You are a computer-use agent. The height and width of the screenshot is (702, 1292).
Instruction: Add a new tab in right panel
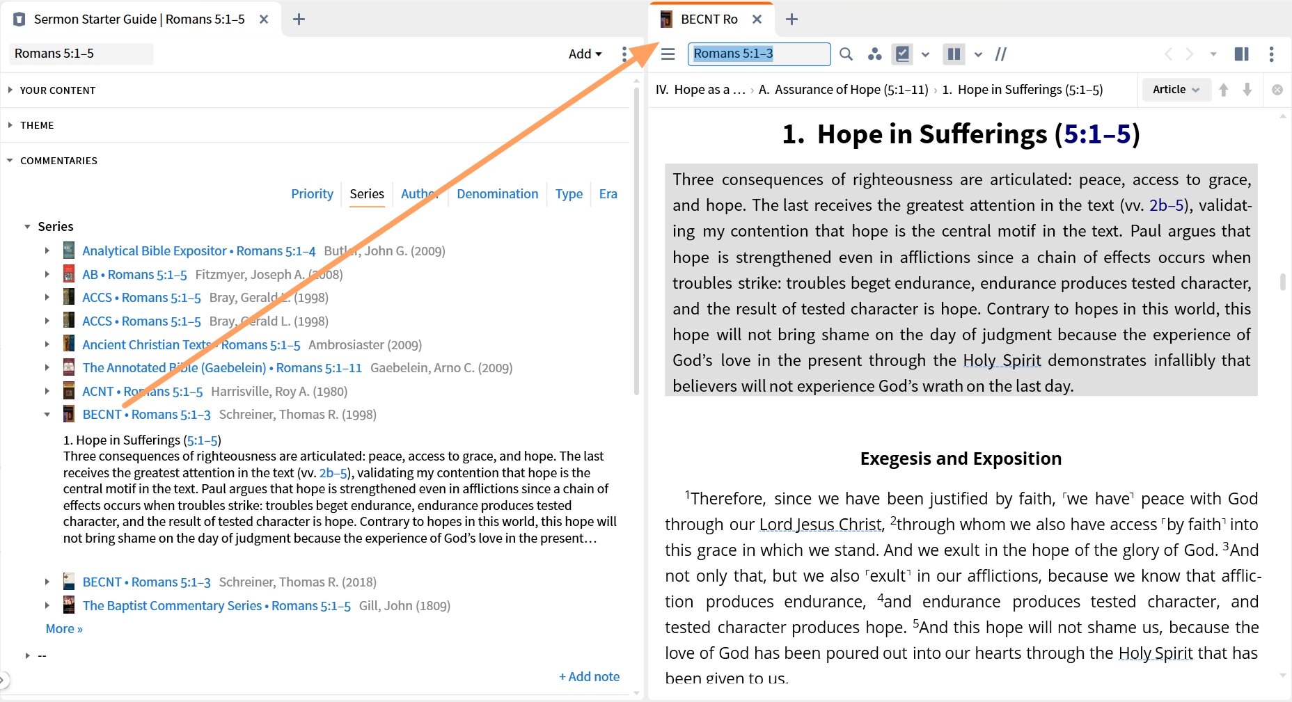pyautogui.click(x=791, y=19)
